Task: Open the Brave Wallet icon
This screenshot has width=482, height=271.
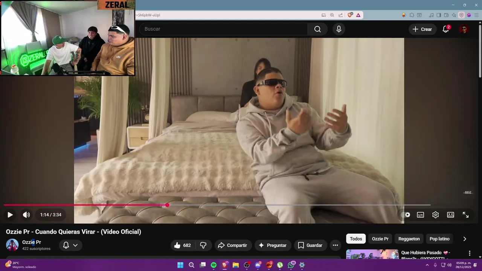Action: (x=446, y=15)
